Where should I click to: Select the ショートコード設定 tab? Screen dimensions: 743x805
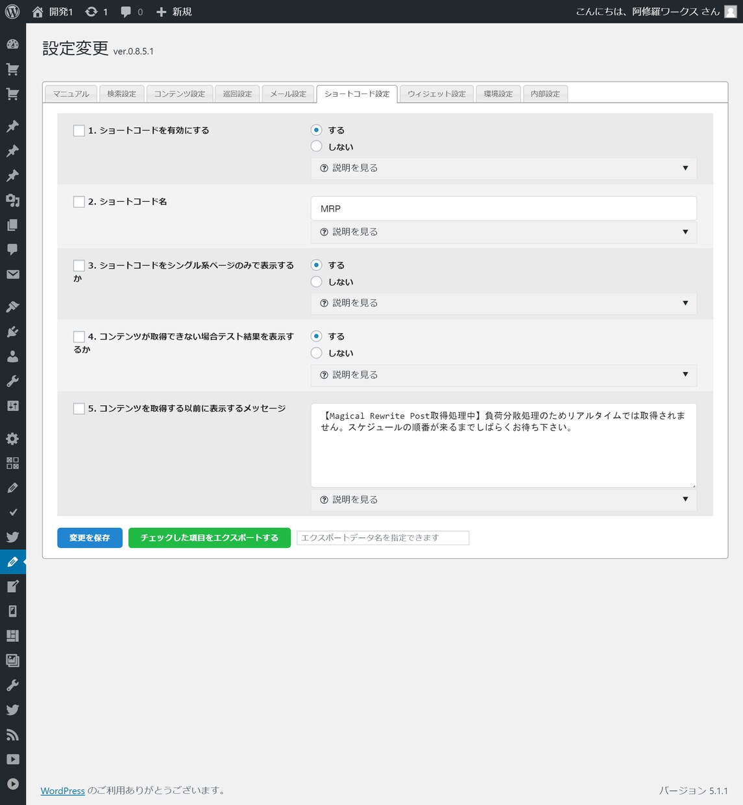click(357, 93)
